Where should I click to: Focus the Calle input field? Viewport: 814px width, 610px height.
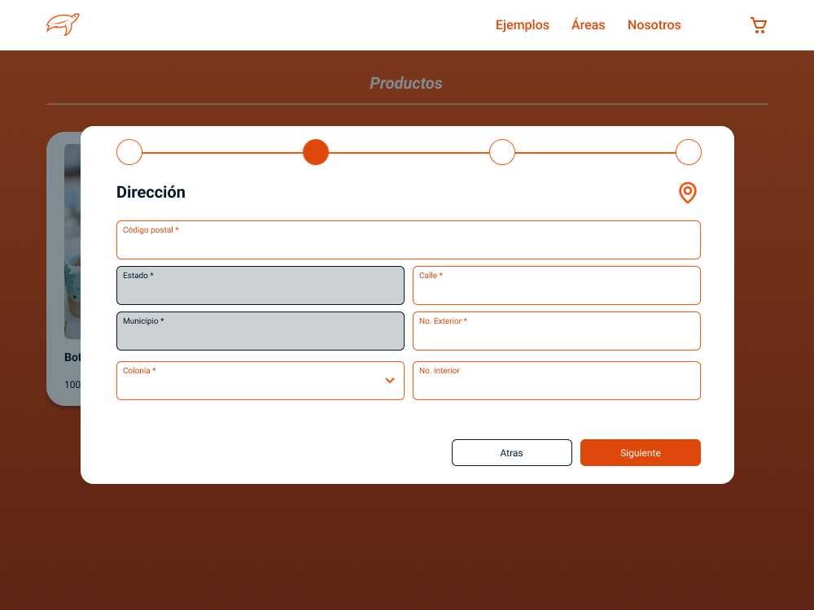(x=557, y=285)
